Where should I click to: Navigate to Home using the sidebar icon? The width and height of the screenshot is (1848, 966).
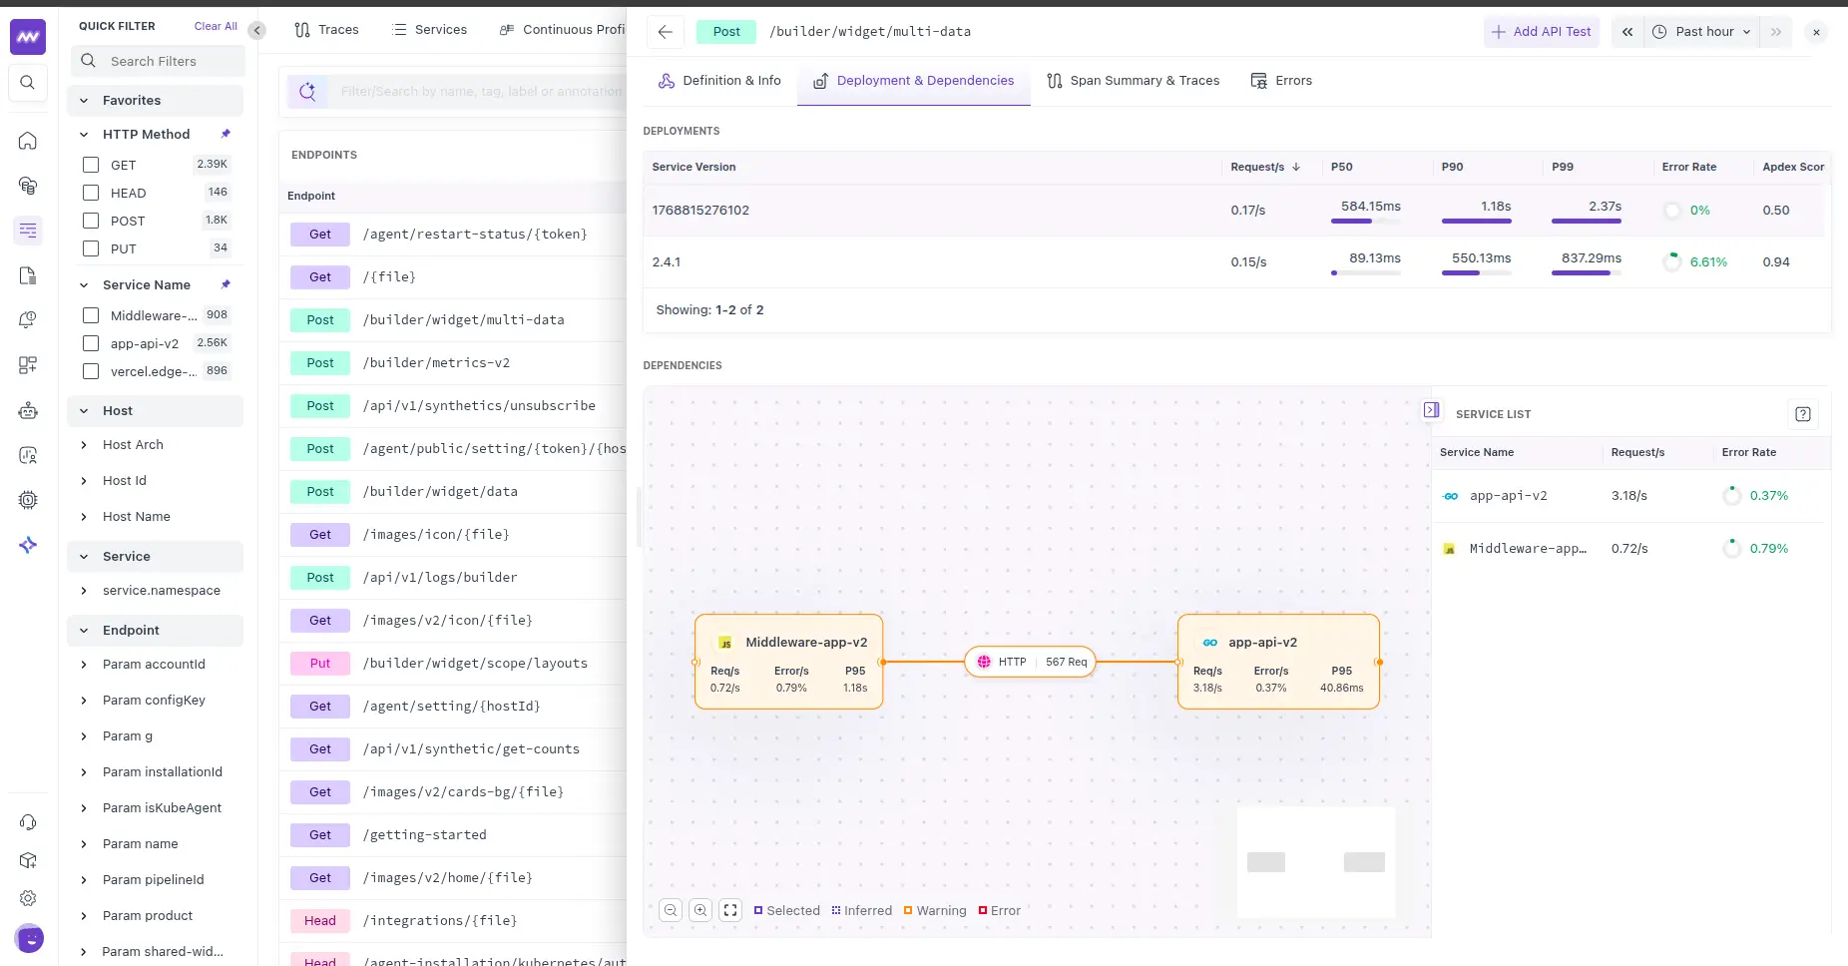click(x=27, y=140)
